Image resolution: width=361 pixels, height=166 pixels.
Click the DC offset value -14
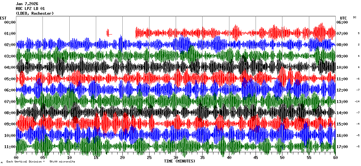(x=357, y=102)
